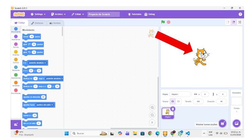The image size is (246, 139).
Task: Select the Escenario backdrop thumbnail
Action: point(236,101)
